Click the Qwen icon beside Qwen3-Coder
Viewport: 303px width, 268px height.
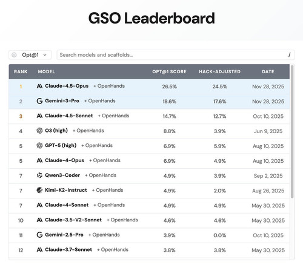click(39, 175)
